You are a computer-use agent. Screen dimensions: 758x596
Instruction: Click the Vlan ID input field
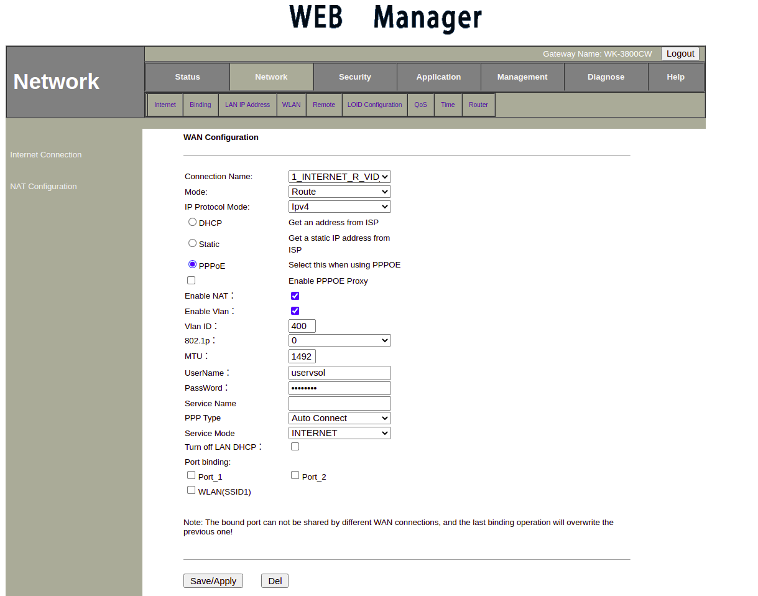click(302, 326)
